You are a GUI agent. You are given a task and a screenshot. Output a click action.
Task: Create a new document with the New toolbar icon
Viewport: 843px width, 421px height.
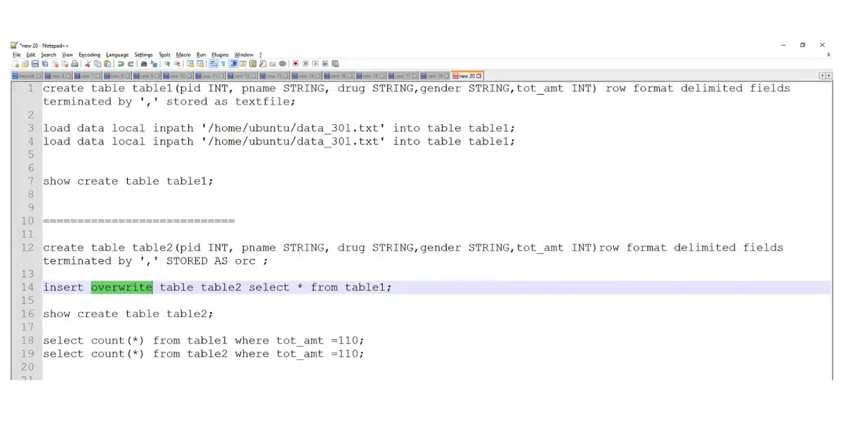click(15, 63)
